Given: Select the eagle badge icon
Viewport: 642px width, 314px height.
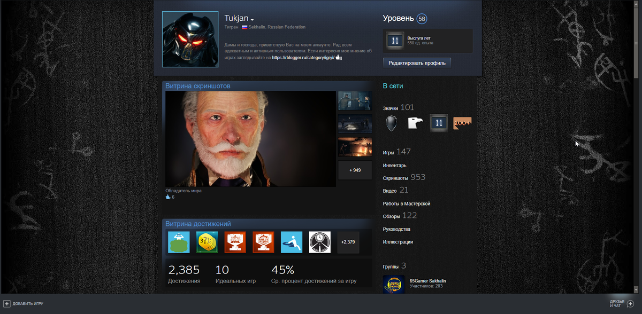Looking at the screenshot, I should pos(415,123).
